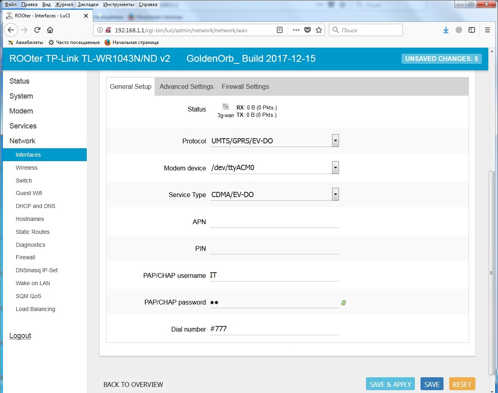Go back to the previous page

coord(11,30)
